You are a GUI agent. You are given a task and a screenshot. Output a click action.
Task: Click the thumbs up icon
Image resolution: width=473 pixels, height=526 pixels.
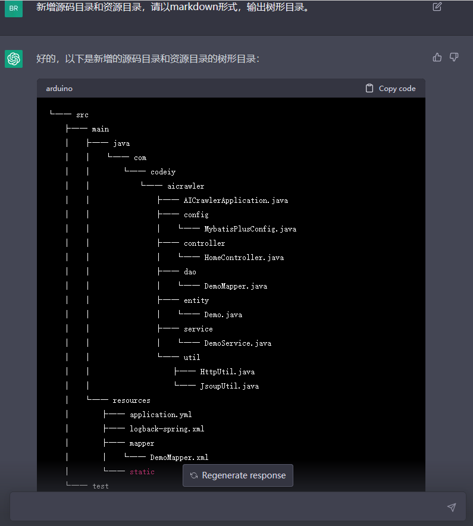[437, 57]
